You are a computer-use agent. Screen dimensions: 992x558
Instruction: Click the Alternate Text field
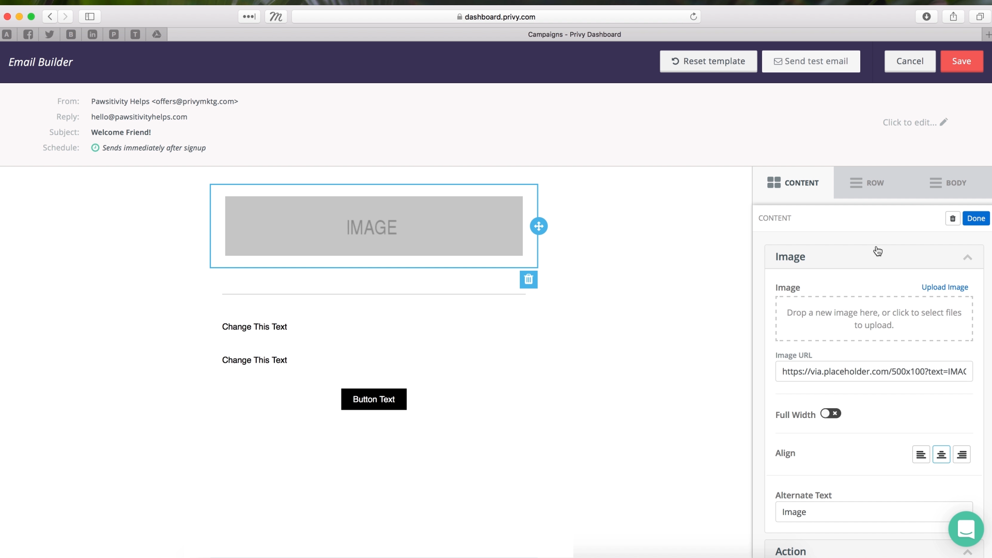point(874,512)
